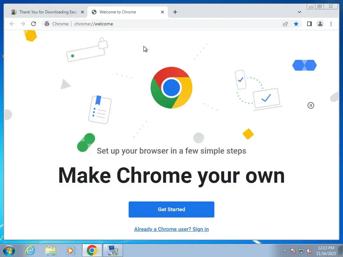Show hidden system tray icons

coord(285,251)
